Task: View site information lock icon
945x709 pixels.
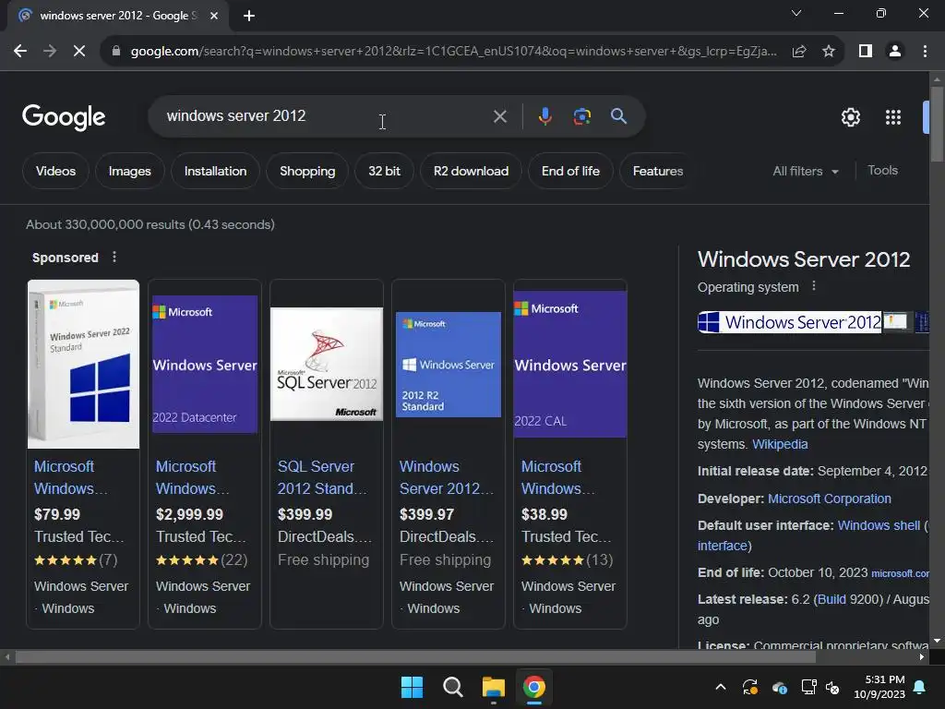Action: (116, 52)
